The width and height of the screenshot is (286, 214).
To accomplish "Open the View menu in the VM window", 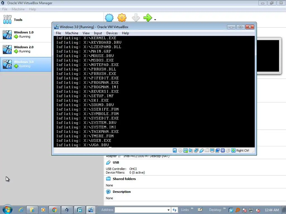I will tap(86, 33).
